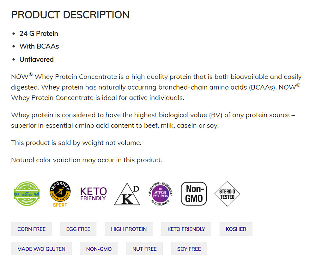Open the KETO FRIENDLY tag button

(186, 229)
